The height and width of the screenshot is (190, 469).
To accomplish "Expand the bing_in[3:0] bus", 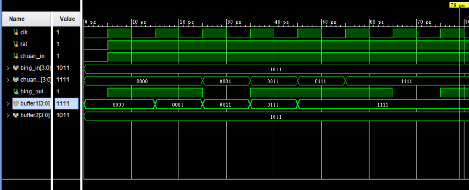I will pyautogui.click(x=8, y=68).
